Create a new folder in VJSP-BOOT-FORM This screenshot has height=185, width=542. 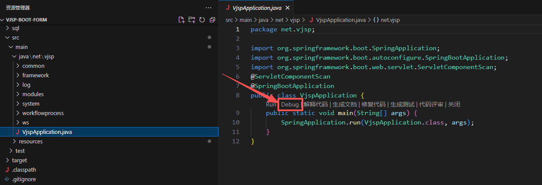tap(192, 20)
